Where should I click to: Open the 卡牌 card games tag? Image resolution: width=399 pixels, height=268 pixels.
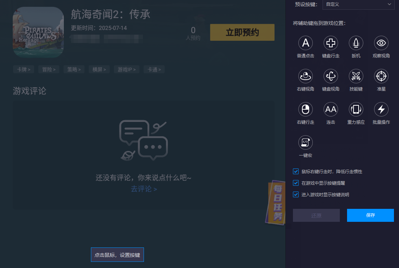tap(23, 69)
